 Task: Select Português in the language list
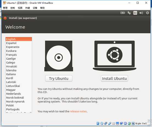(x=19, y=109)
